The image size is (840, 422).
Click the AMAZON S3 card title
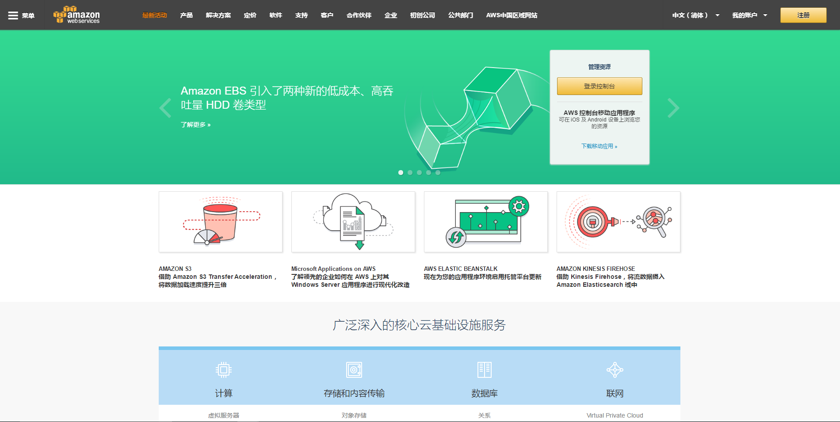tap(175, 269)
